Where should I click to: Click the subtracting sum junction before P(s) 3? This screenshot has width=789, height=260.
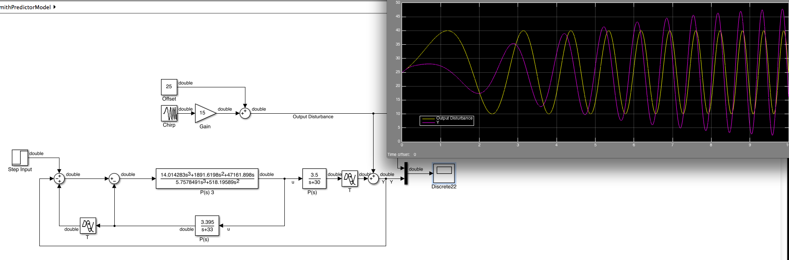tap(114, 179)
